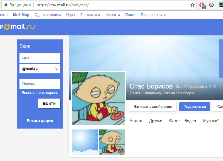
Task: Click the green secure padlock icon
Action: tap(6, 5)
